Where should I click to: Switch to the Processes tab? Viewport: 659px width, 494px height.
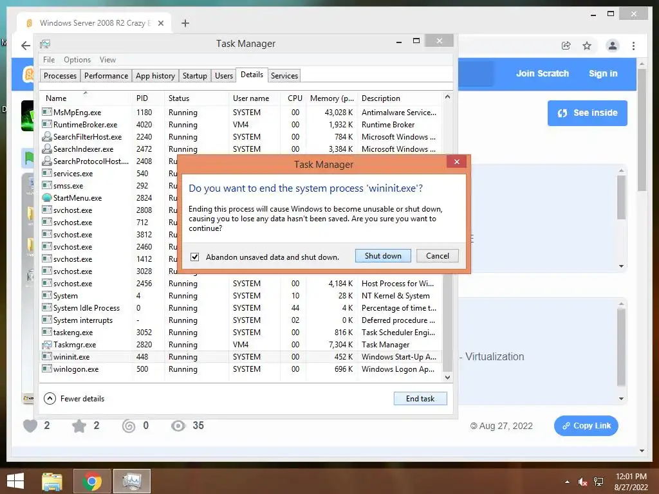tap(60, 76)
